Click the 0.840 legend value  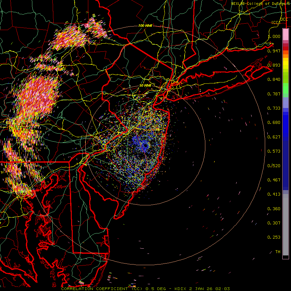274,80
